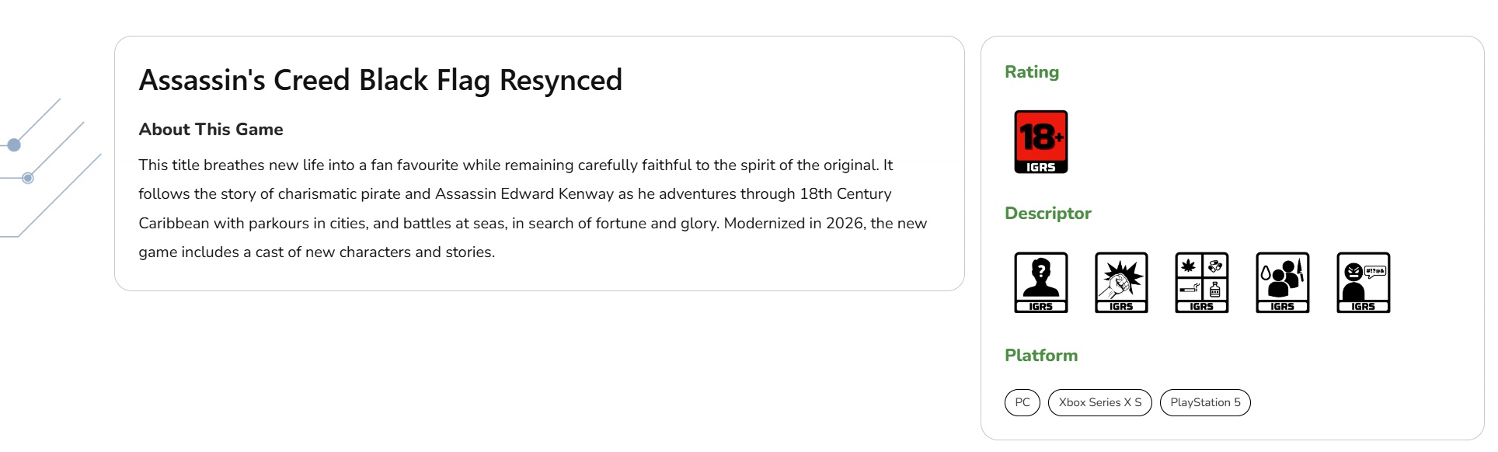
Task: Click the question-mark silhouette descriptor icon
Action: 1040,282
